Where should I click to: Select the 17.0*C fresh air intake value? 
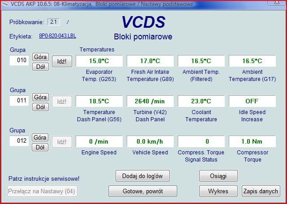(x=150, y=61)
